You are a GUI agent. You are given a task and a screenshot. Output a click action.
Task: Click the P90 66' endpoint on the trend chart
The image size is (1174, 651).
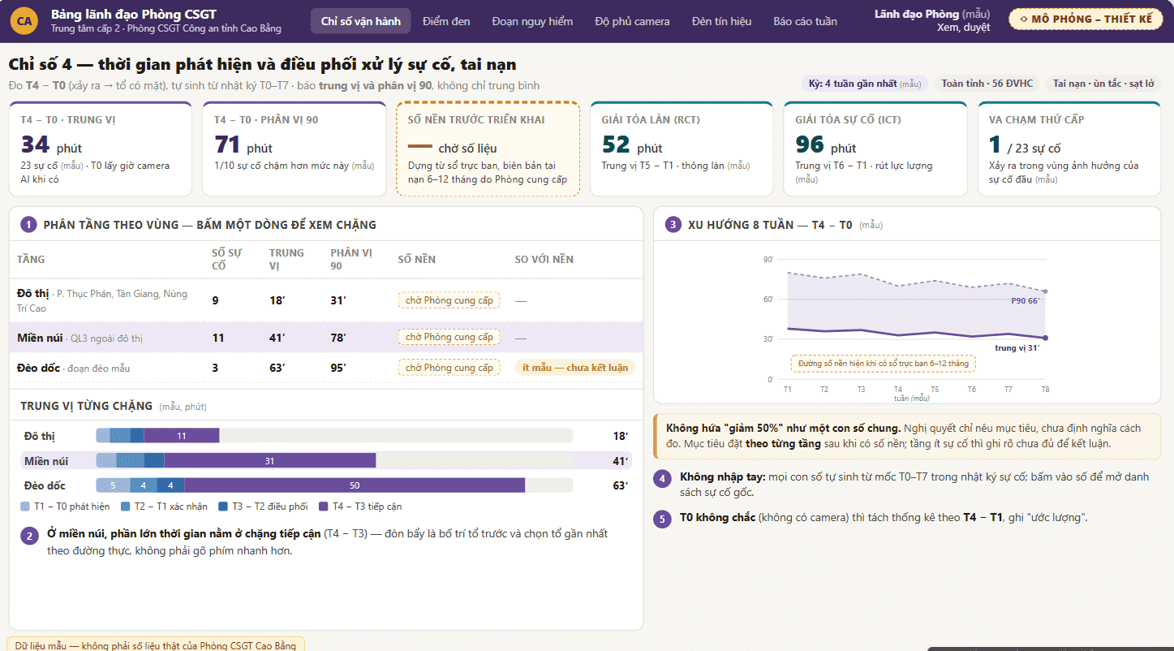(x=1045, y=291)
